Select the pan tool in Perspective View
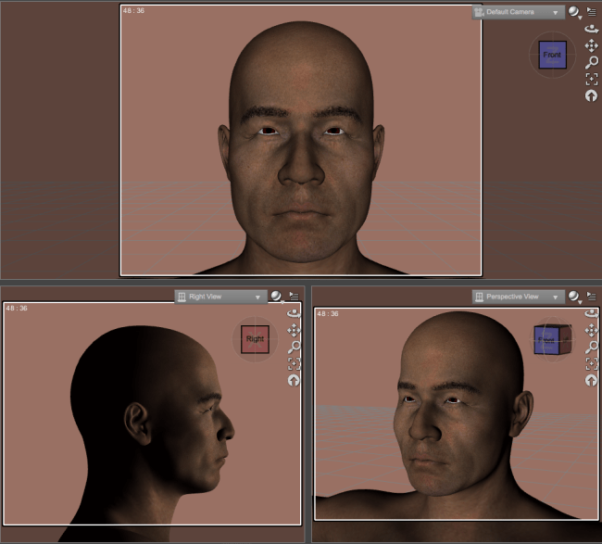Image resolution: width=602 pixels, height=544 pixels. click(x=592, y=330)
